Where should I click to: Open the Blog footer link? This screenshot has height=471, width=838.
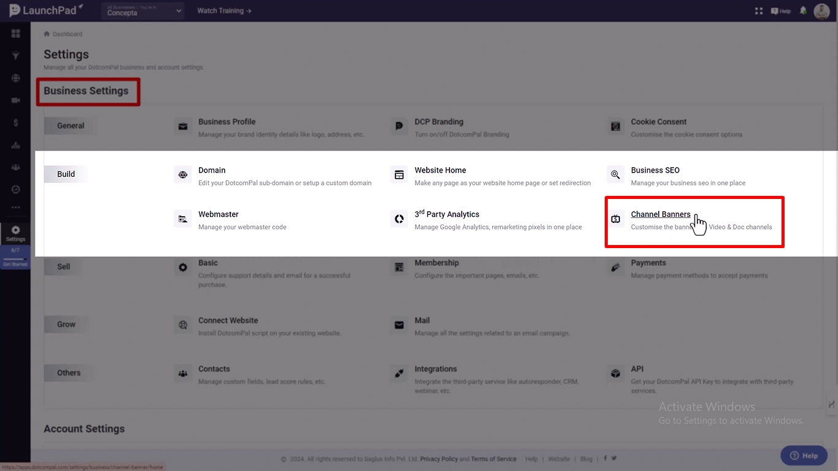click(586, 459)
